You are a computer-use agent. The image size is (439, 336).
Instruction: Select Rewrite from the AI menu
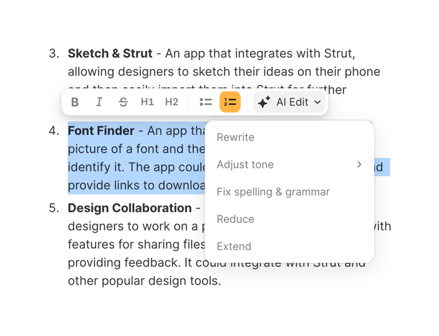click(235, 137)
